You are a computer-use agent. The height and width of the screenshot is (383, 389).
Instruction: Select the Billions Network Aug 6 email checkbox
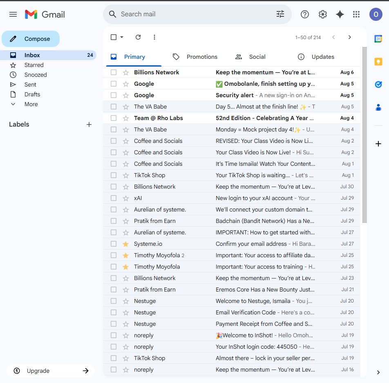pos(114,72)
